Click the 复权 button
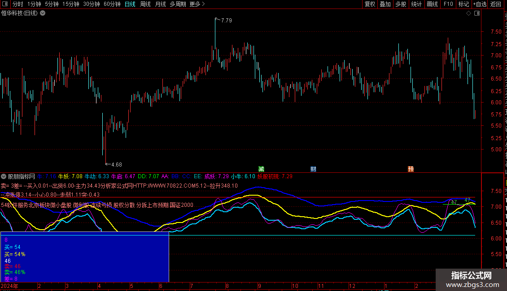The width and height of the screenshot is (507, 291). click(x=370, y=4)
